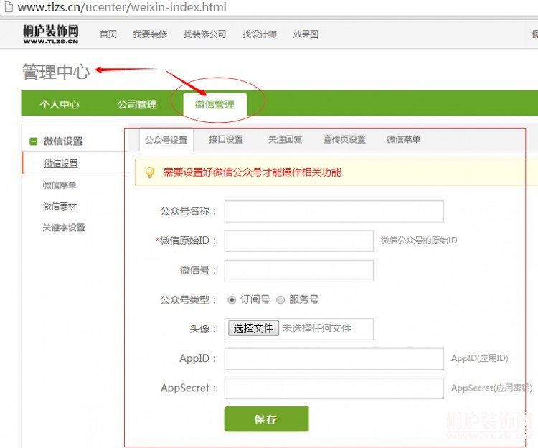
Task: Select 关键字设置 in the left menu
Action: pos(64,228)
